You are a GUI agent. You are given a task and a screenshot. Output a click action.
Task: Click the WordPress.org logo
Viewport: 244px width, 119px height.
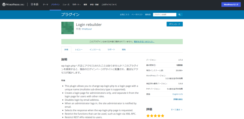click(13, 5)
